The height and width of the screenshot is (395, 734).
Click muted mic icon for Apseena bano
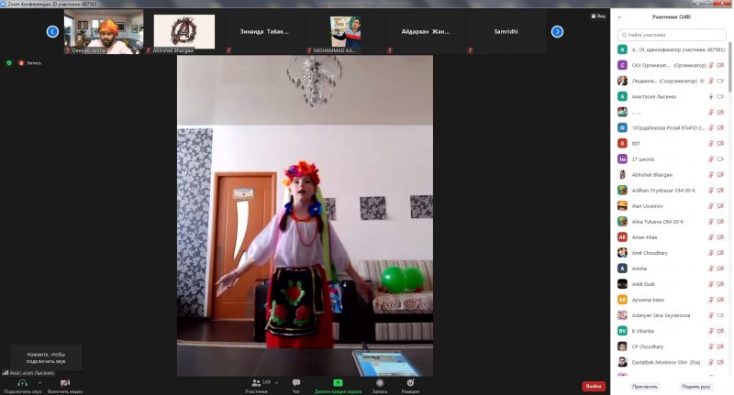pos(711,300)
